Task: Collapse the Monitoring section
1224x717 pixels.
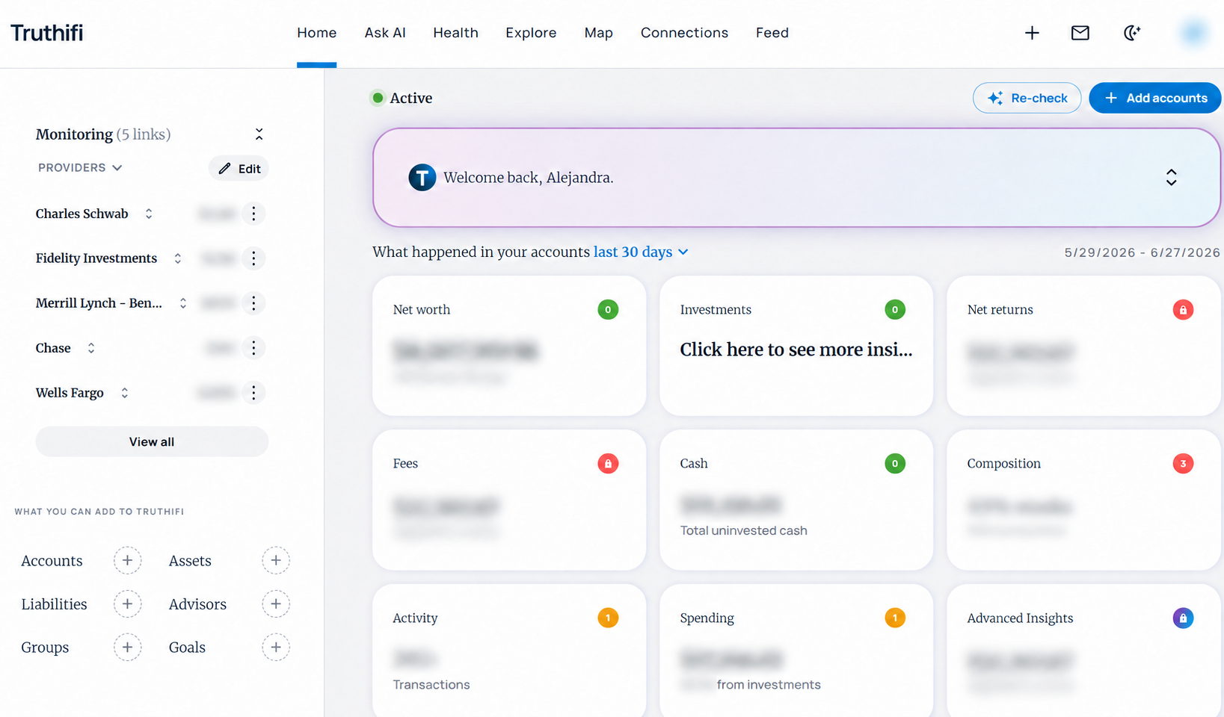Action: tap(259, 134)
